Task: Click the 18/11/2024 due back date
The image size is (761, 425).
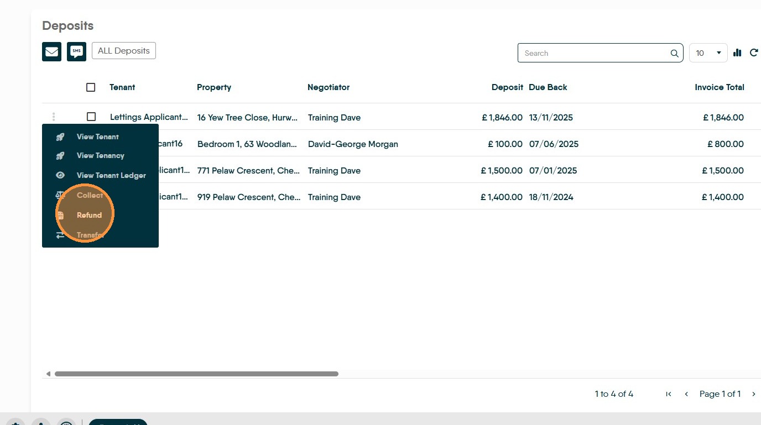Action: coord(551,197)
